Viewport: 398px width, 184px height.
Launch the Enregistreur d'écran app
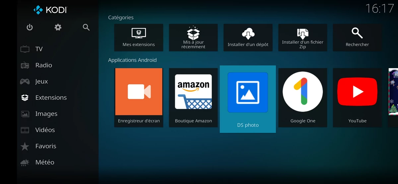coord(139,98)
